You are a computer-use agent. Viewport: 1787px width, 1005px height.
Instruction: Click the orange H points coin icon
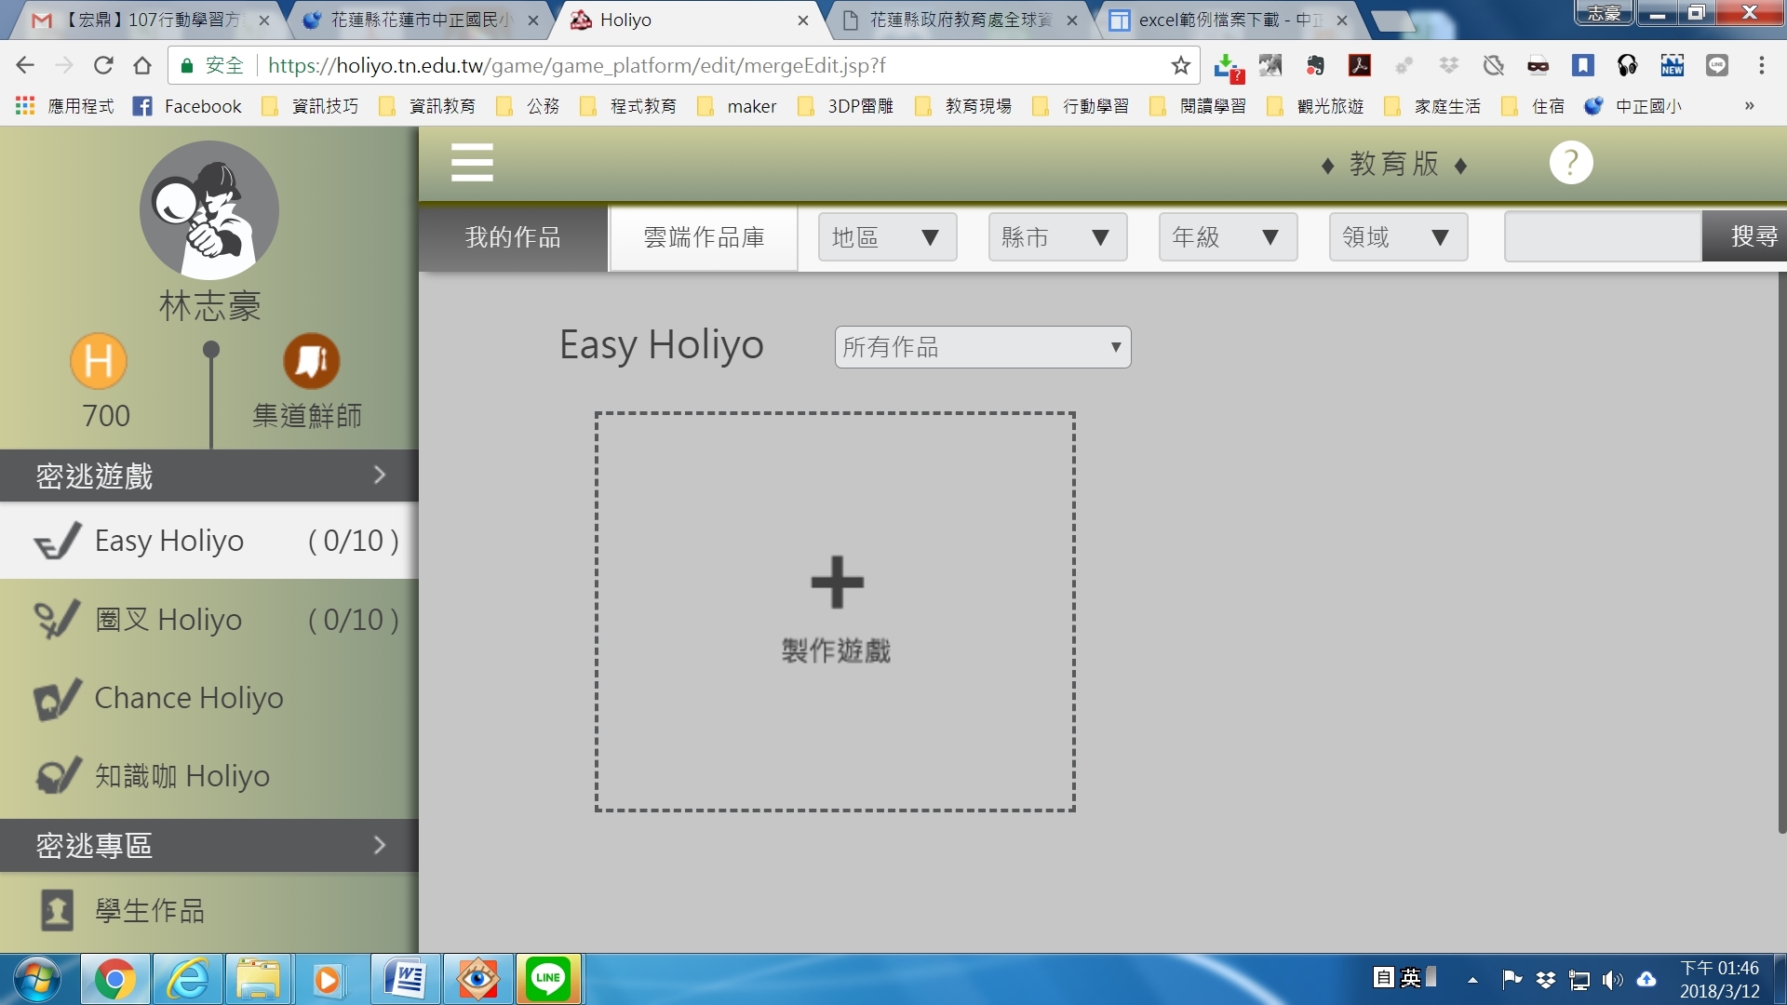99,361
